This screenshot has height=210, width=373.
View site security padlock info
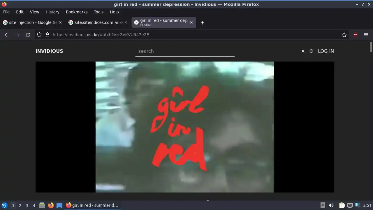click(x=47, y=35)
